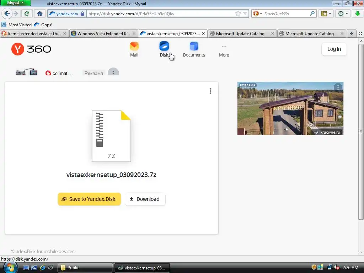Open the top ad options three-dot button
The image size is (364, 273).
point(113,73)
